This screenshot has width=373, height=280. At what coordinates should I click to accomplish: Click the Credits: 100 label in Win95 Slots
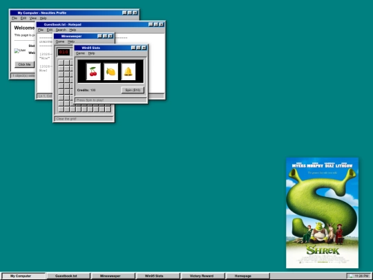[86, 91]
